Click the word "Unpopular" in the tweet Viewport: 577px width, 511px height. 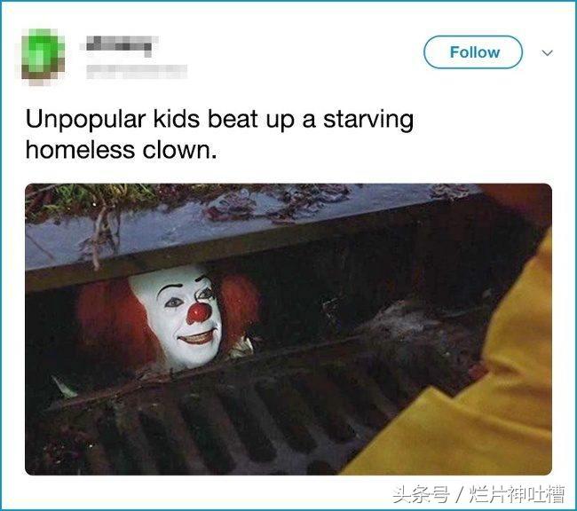pos(86,121)
